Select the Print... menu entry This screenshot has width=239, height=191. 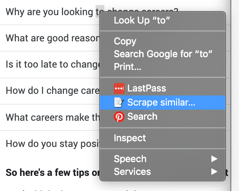click(x=163, y=67)
